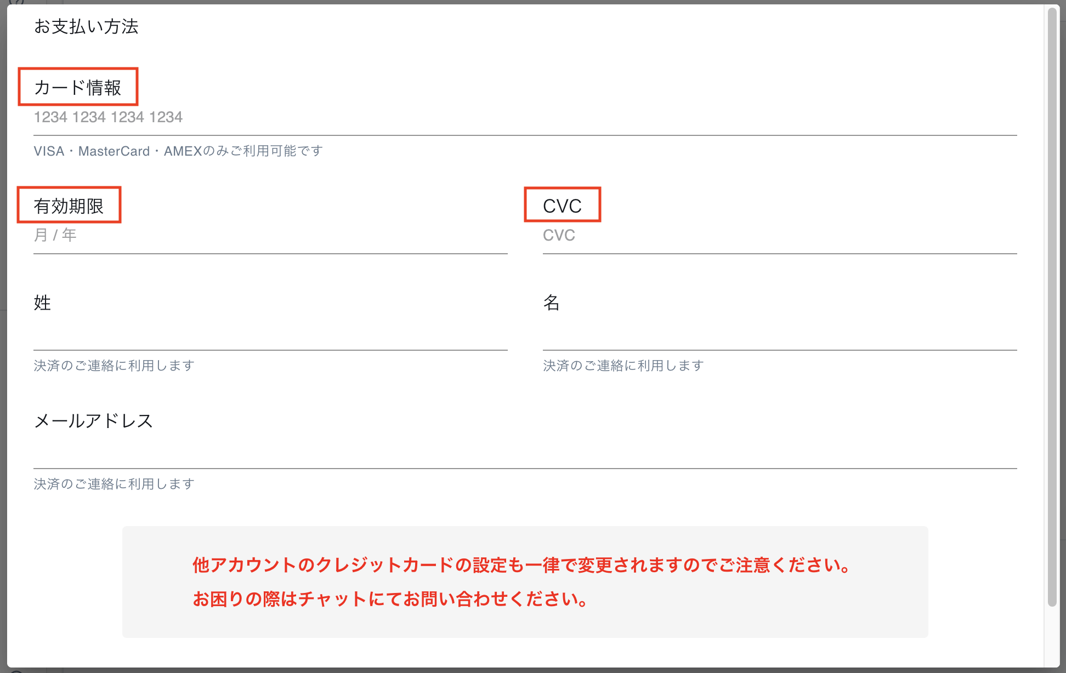Click the red 他アカウント warning line

[521, 565]
